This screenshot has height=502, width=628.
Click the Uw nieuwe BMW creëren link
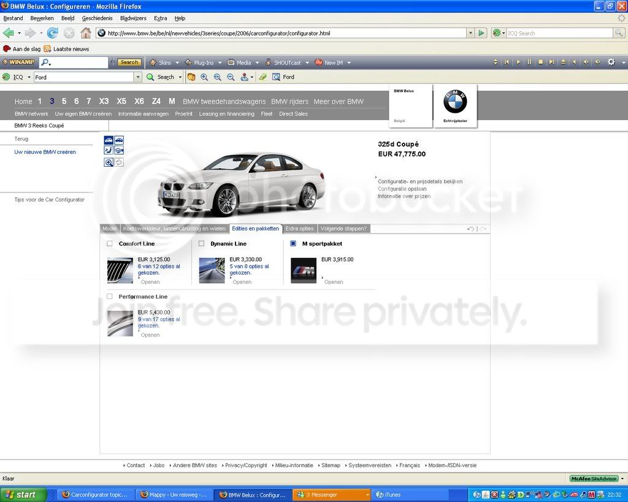(x=45, y=152)
